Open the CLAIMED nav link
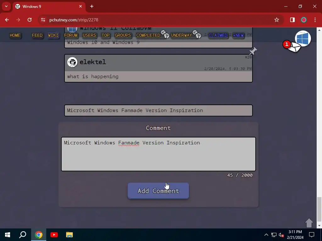322x241 pixels. pos(218,35)
